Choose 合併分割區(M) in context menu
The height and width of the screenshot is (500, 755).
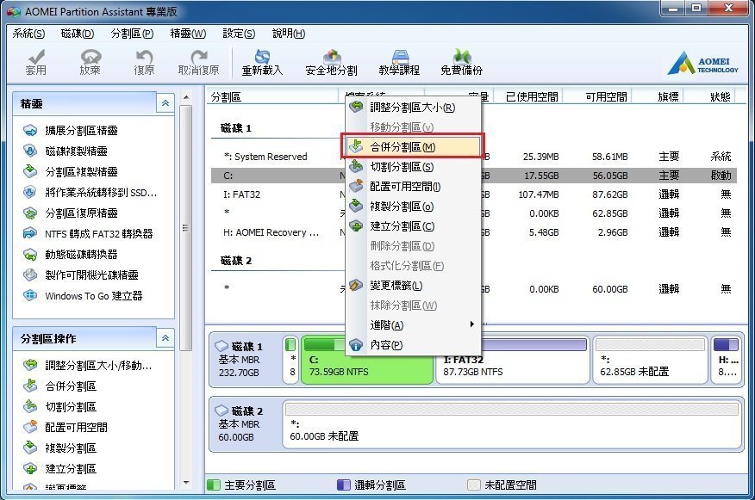click(413, 146)
